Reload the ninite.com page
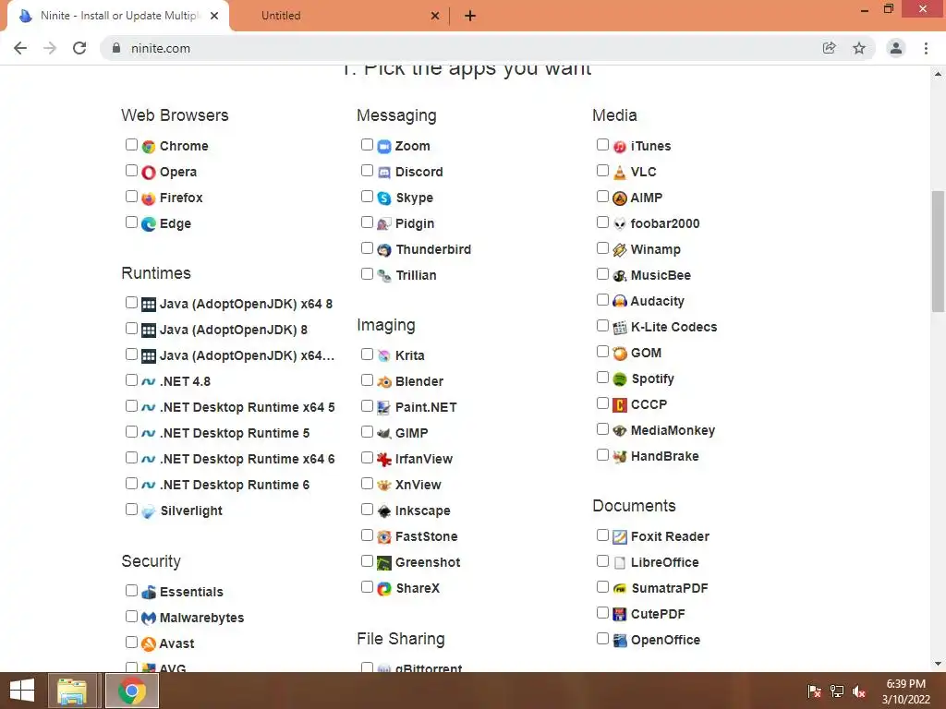 (x=79, y=48)
